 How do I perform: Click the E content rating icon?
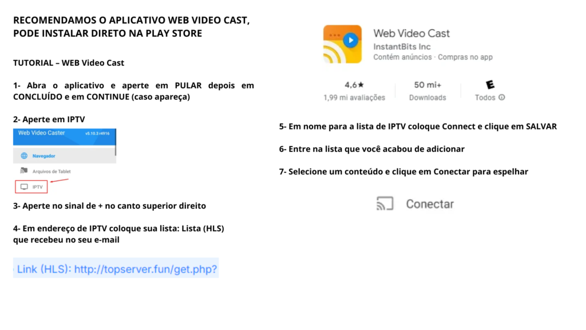point(490,85)
